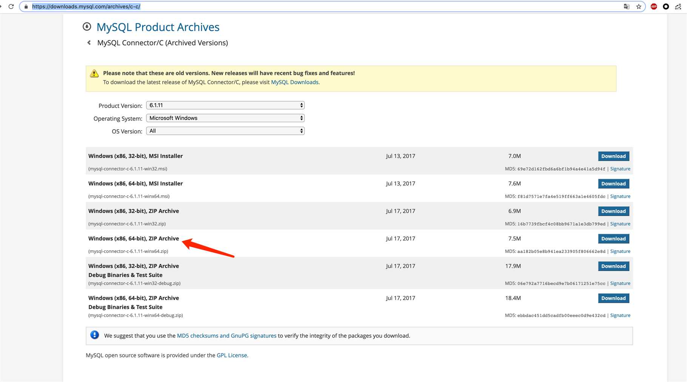687x382 pixels.
Task: Open the black circle extension icon
Action: [666, 6]
